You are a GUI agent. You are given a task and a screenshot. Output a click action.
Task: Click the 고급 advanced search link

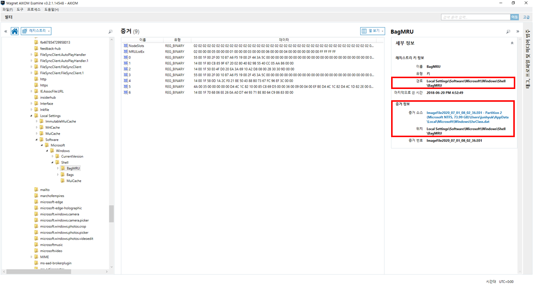526,17
